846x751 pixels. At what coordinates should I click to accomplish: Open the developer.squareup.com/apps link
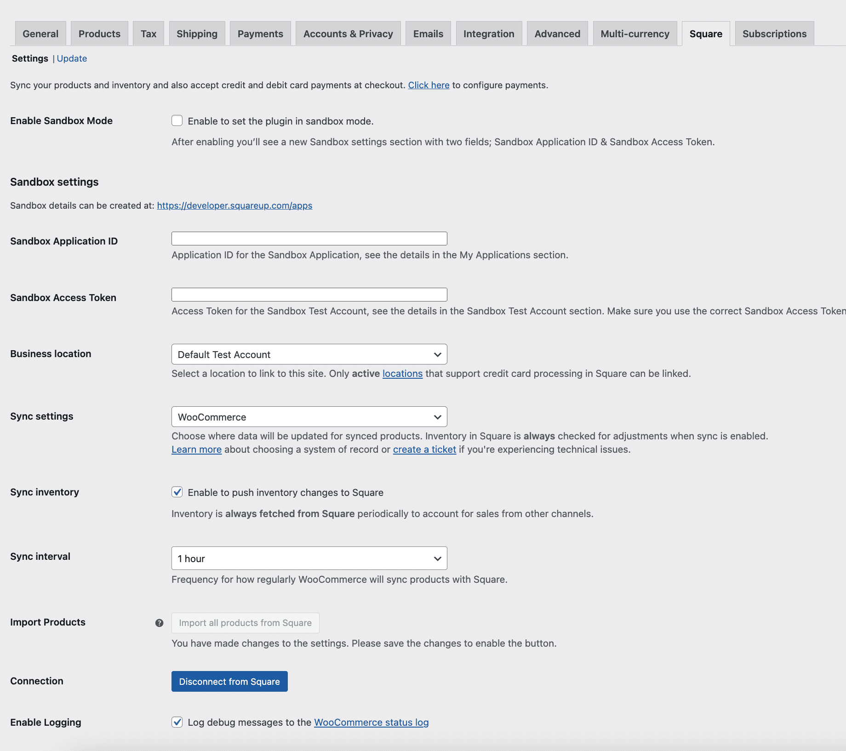coord(234,205)
